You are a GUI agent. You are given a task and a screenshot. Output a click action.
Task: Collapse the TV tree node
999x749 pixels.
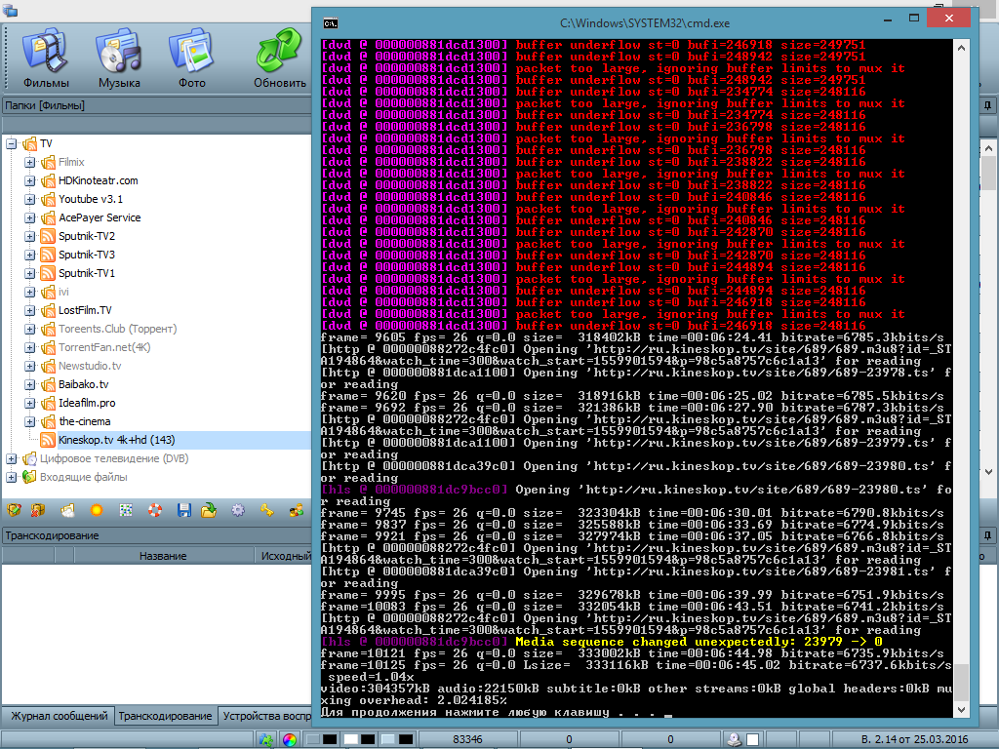point(12,143)
